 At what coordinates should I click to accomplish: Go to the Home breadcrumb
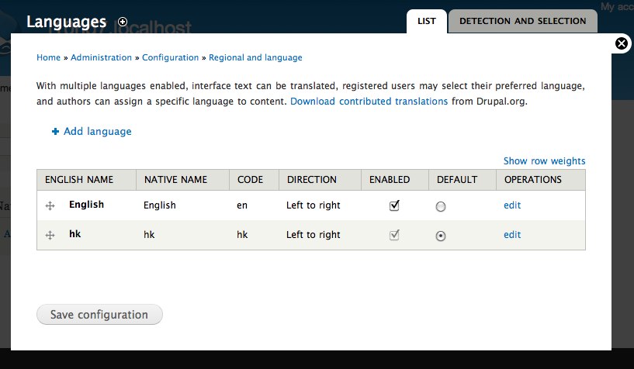48,57
